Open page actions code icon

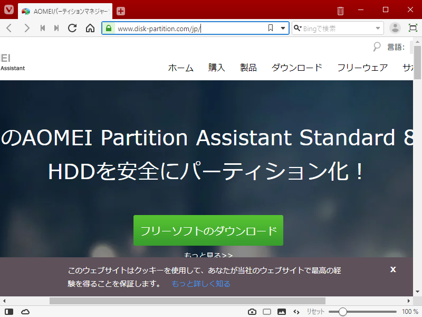[x=296, y=312]
